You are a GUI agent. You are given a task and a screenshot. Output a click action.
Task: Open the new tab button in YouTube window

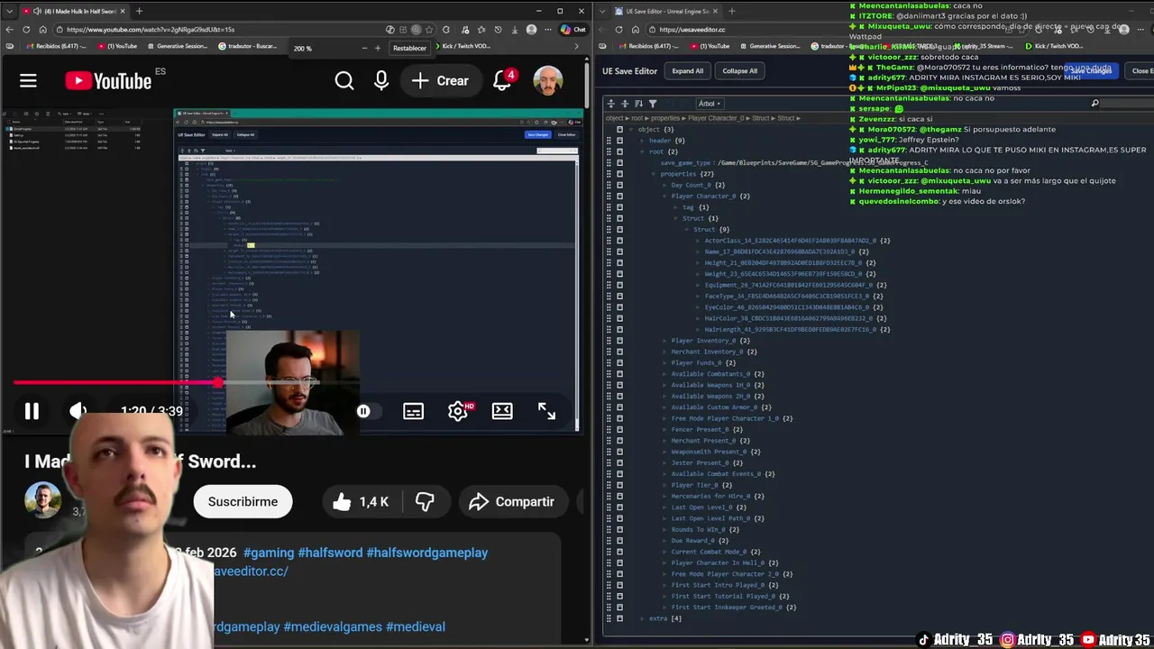pyautogui.click(x=139, y=11)
